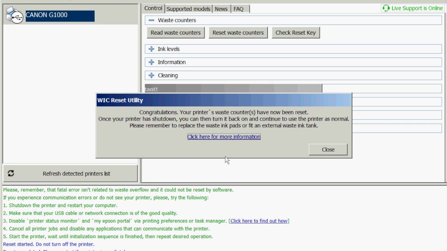The image size is (447, 251).
Task: Click the 'Make sure that your USB cable' line
Action: 90,213
